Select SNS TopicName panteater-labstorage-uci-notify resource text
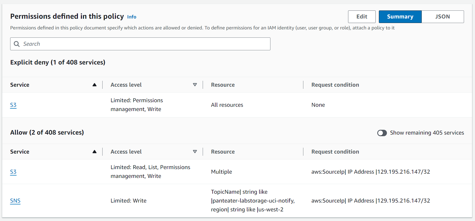This screenshot has height=221, width=475. pos(253,201)
